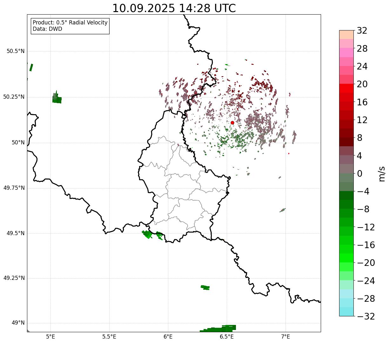This screenshot has width=389, height=343.
Task: Click the 50.5°N latitude label
Action: [x=16, y=51]
